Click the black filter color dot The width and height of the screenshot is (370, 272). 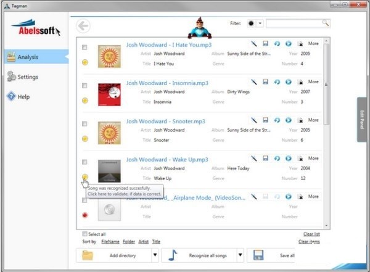click(251, 23)
